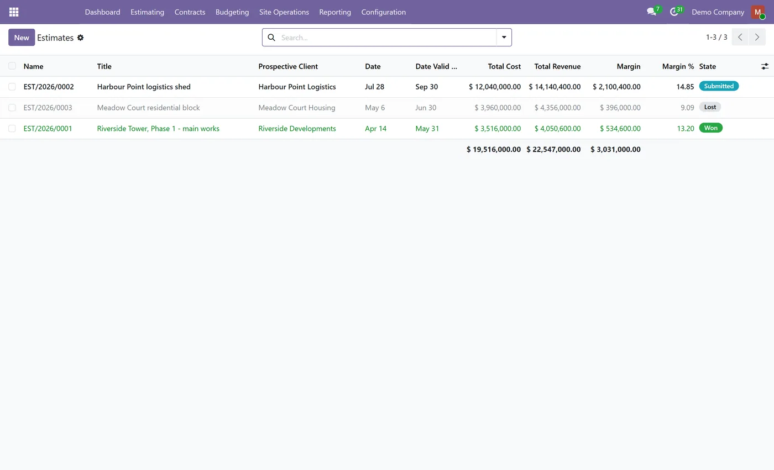Open the Site Operations menu
This screenshot has height=470, width=774.
[284, 12]
